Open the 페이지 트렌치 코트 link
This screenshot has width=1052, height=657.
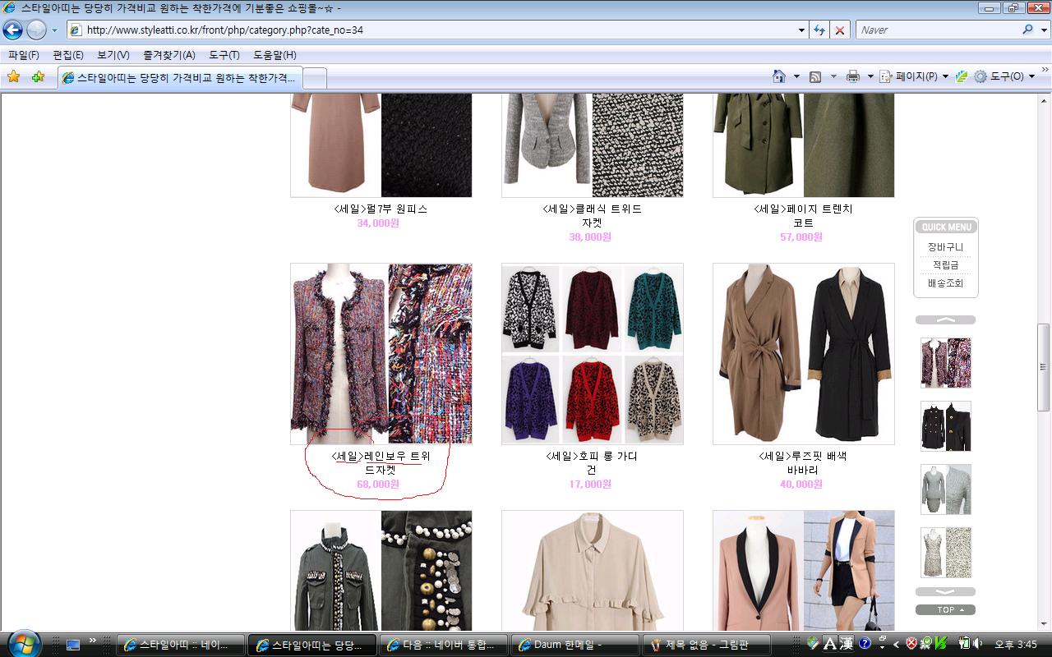coord(803,216)
